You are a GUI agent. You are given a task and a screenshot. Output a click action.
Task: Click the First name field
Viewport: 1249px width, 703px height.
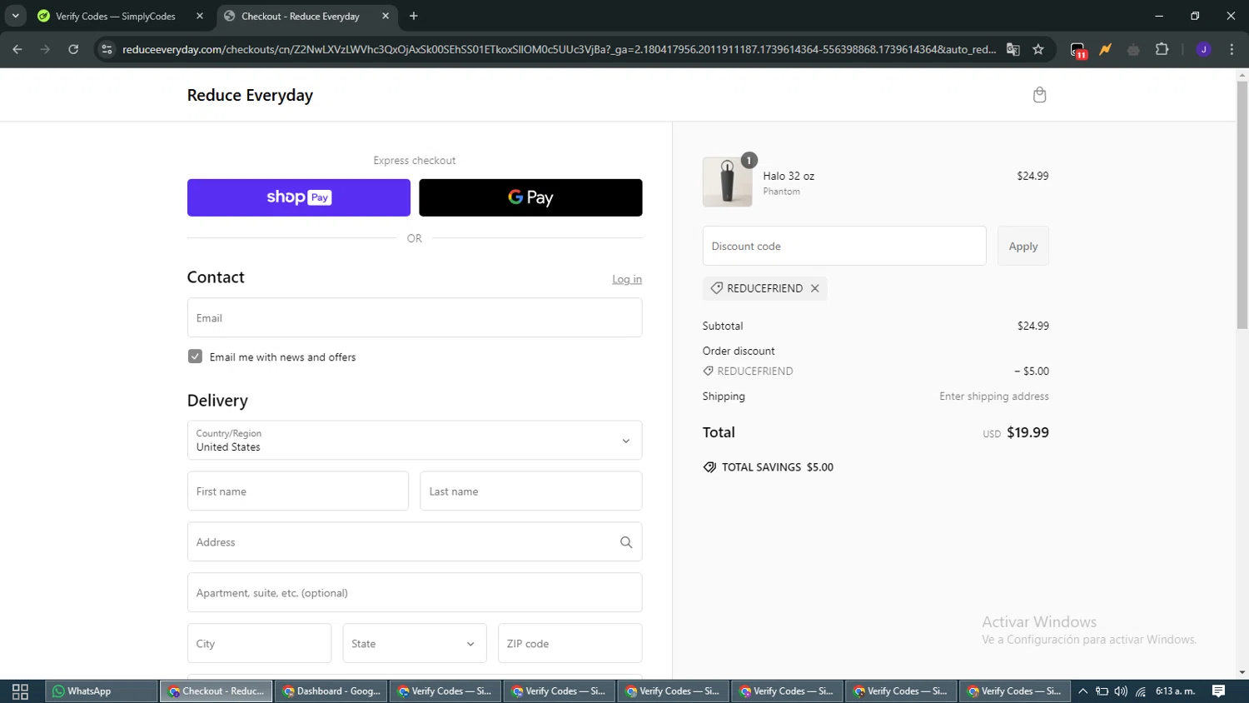(x=298, y=491)
